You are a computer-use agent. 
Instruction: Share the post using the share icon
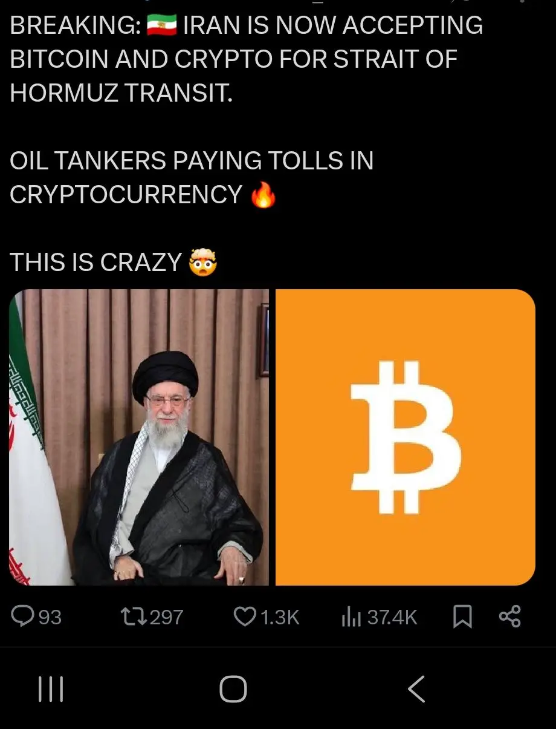coord(509,616)
